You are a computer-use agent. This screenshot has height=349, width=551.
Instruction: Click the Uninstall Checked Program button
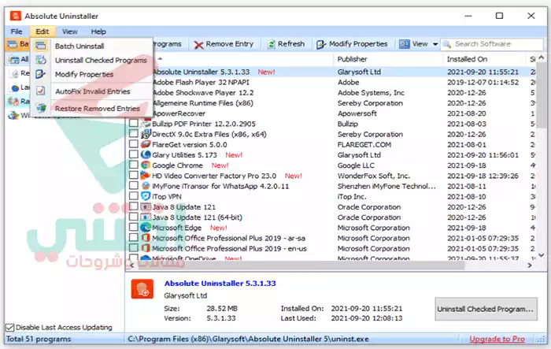(486, 309)
